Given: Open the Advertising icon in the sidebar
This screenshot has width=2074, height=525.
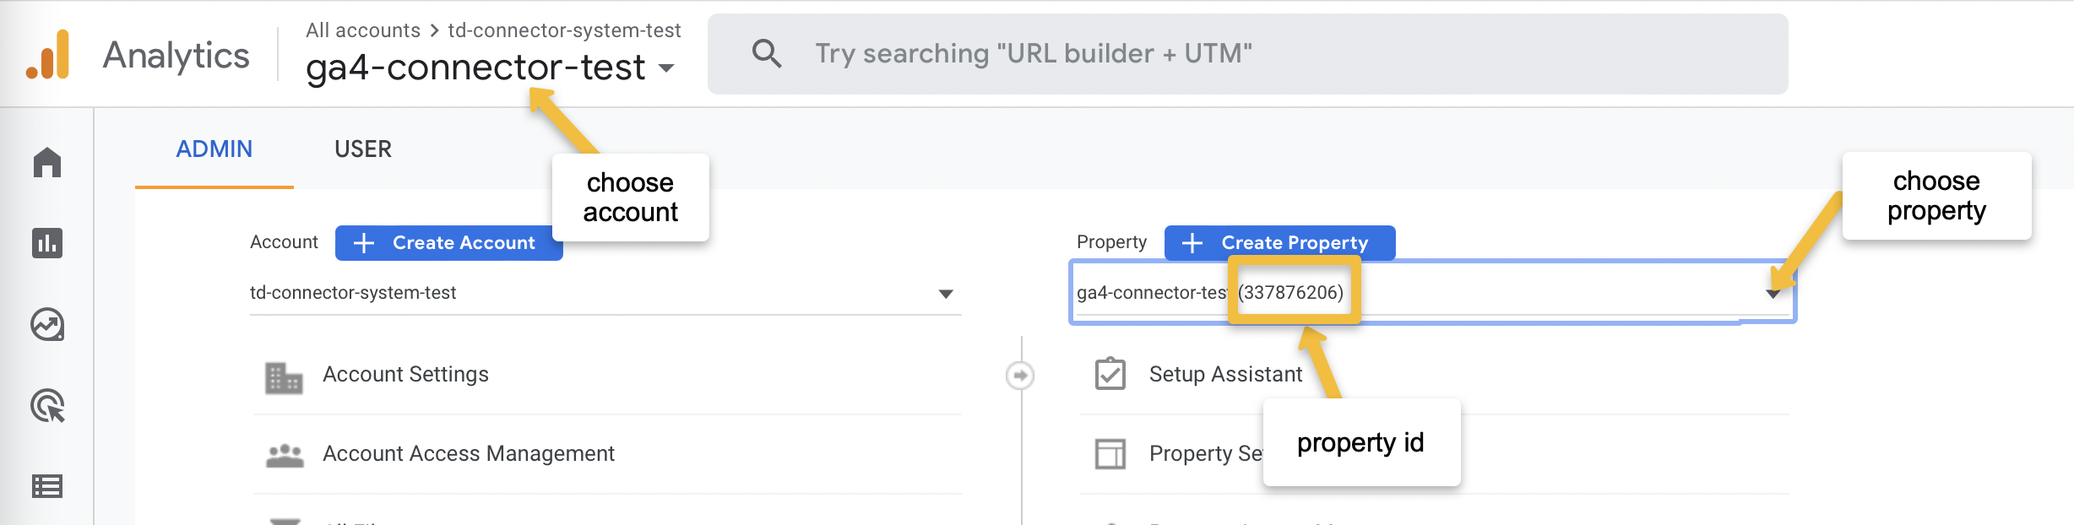Looking at the screenshot, I should point(47,406).
